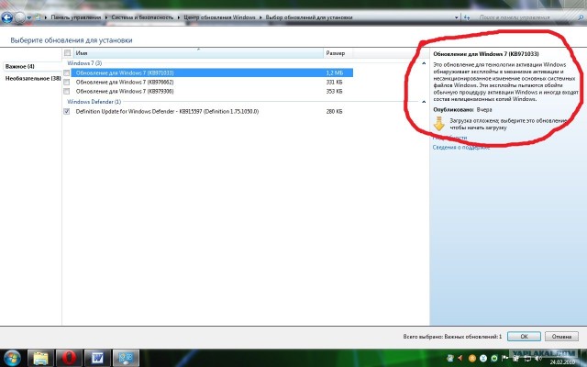The width and height of the screenshot is (587, 367).
Task: Switch to Microsoft Word on the taskbar
Action: (x=97, y=358)
